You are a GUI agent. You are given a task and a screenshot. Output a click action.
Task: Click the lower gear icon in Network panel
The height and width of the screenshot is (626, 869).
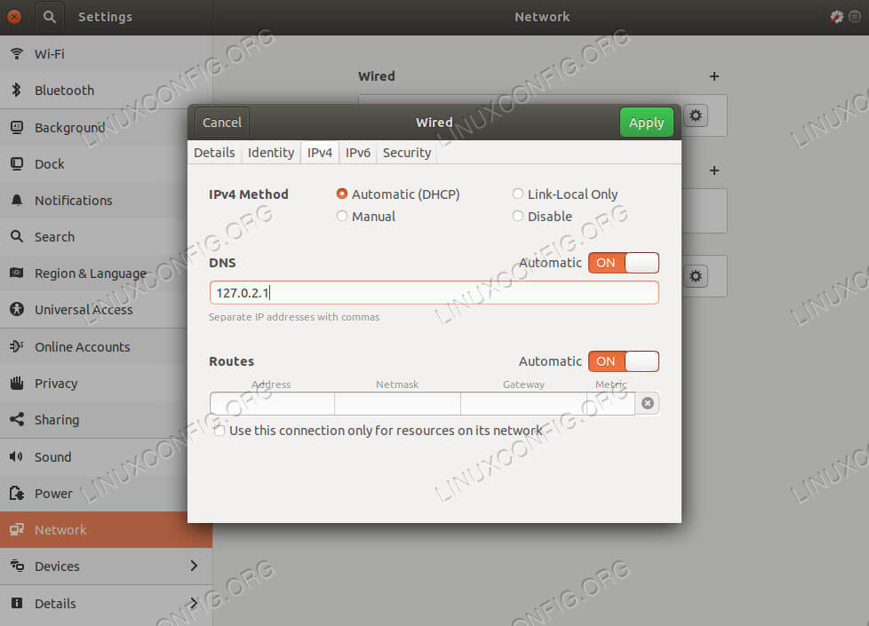696,276
